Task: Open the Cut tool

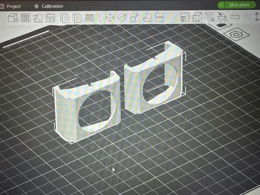Action: tap(160, 17)
